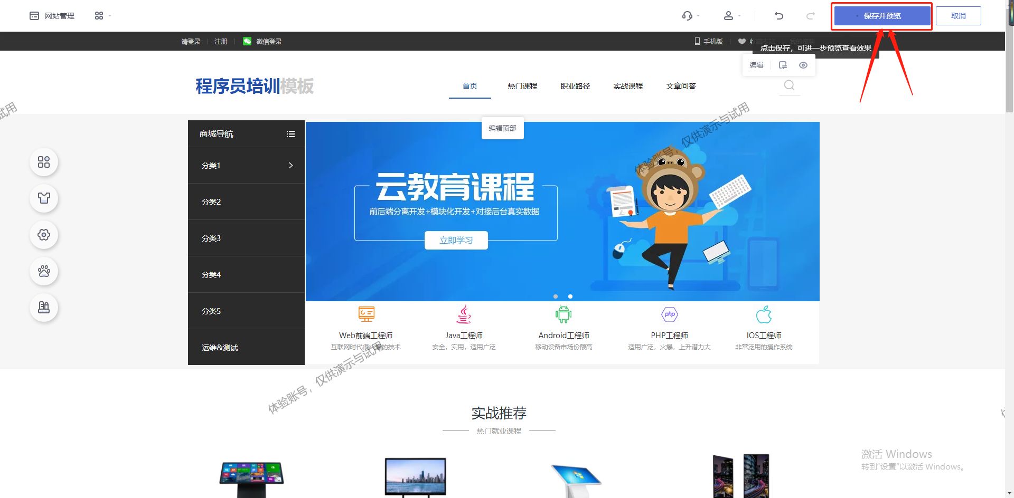Switch to 手机版 mobile view
Screen dimensions: 1014x498
709,41
